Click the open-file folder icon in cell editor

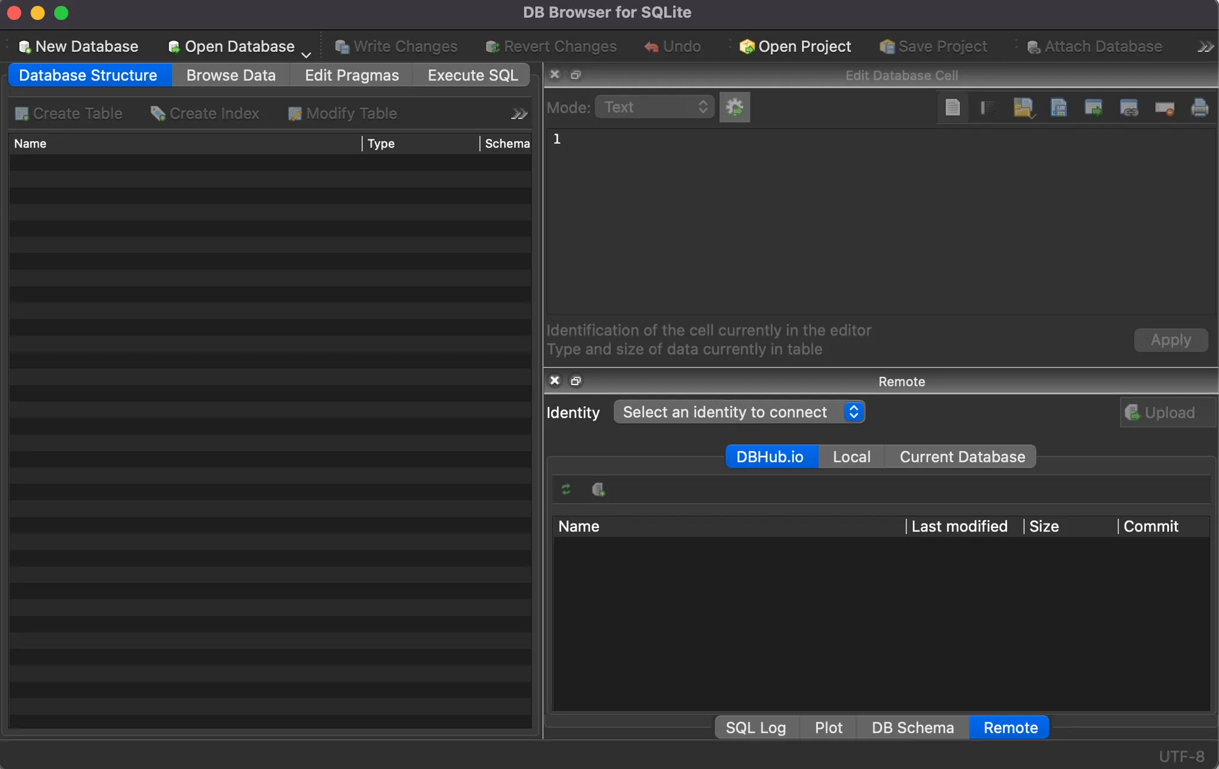tap(1023, 108)
